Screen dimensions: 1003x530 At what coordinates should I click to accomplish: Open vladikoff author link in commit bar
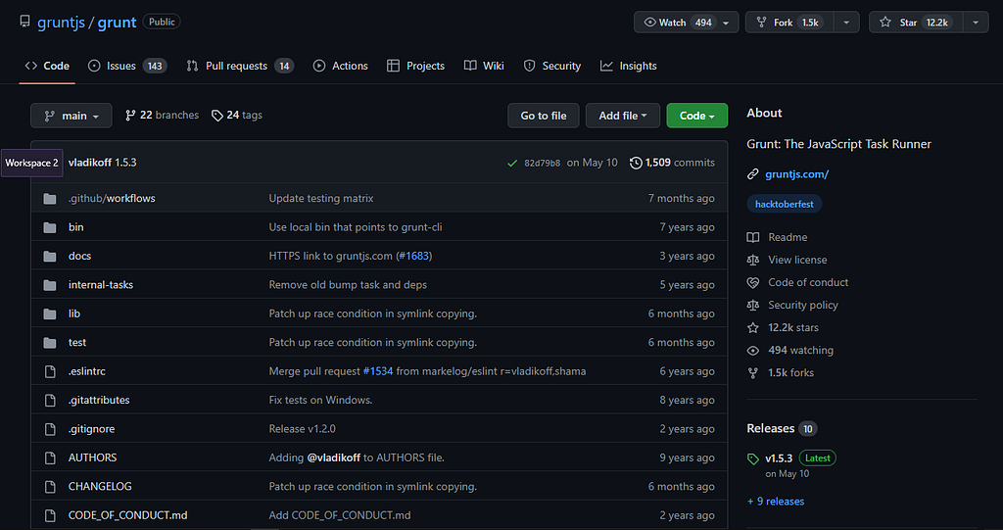[x=90, y=163]
